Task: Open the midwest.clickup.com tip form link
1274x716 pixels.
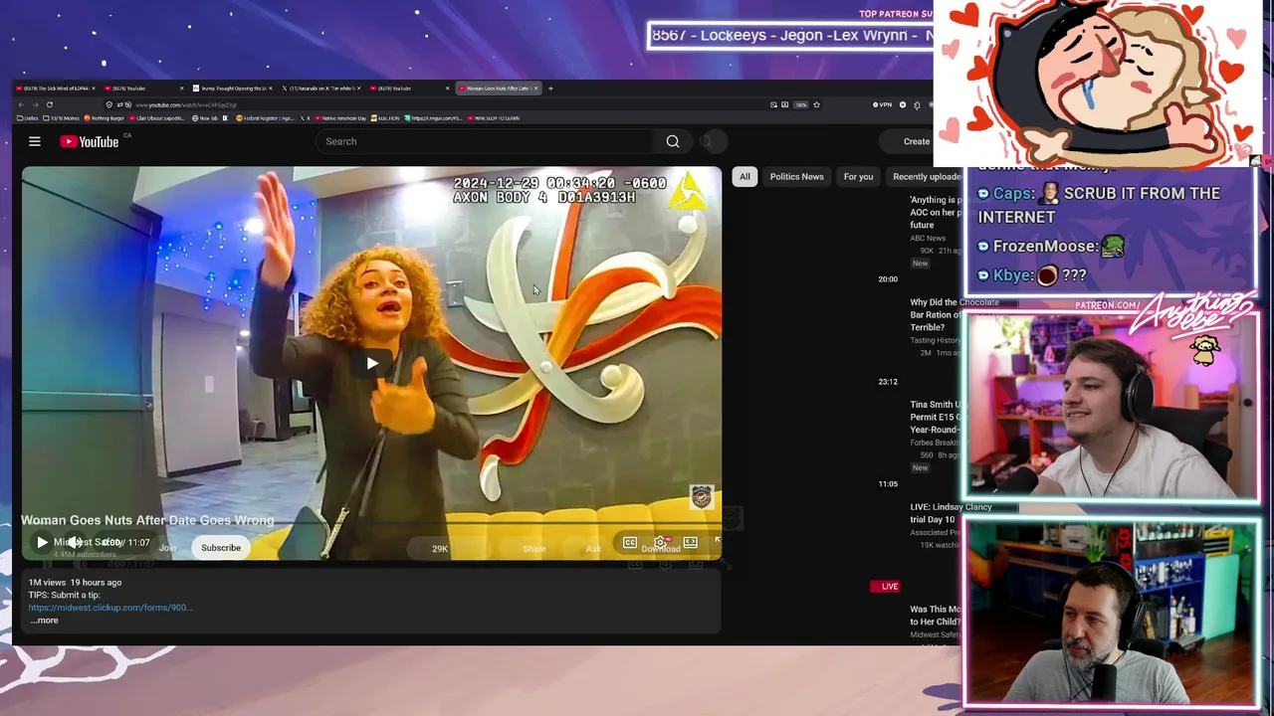Action: pos(110,608)
